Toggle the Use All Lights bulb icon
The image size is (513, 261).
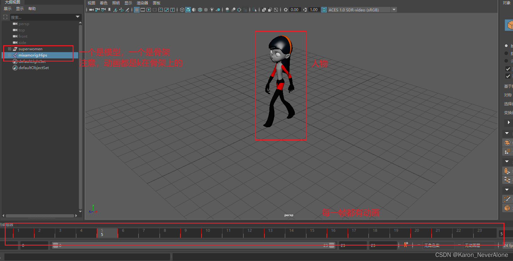(x=212, y=10)
